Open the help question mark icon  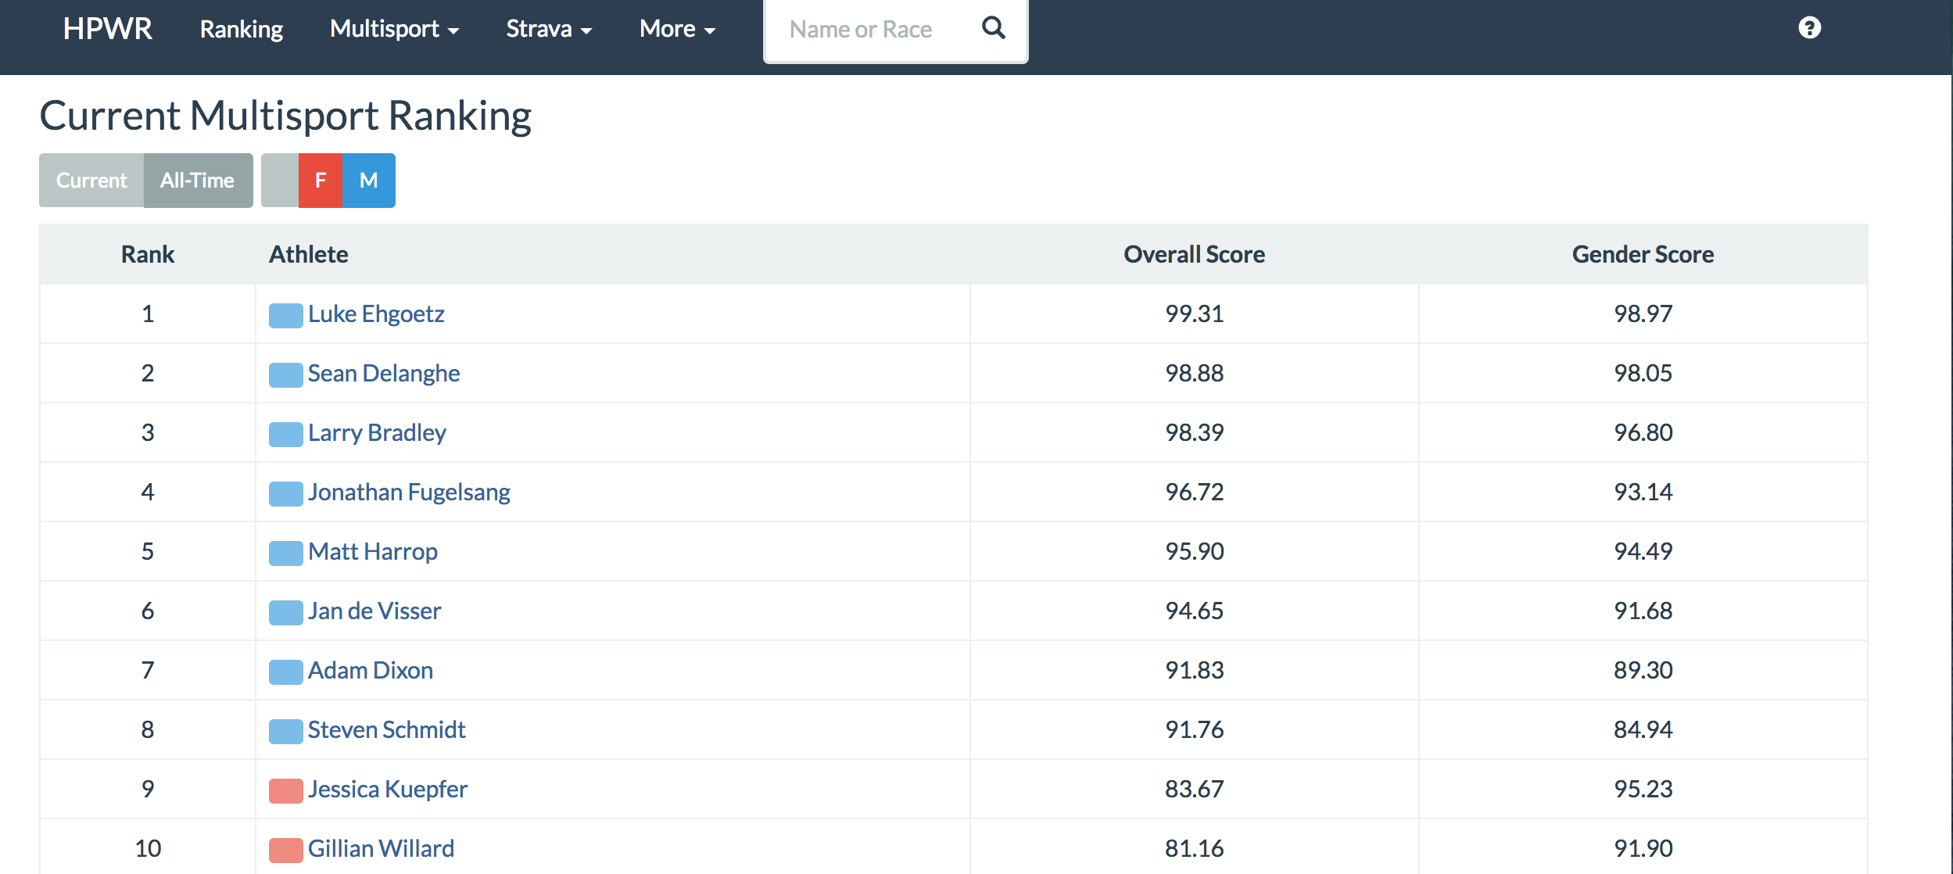point(1809,28)
